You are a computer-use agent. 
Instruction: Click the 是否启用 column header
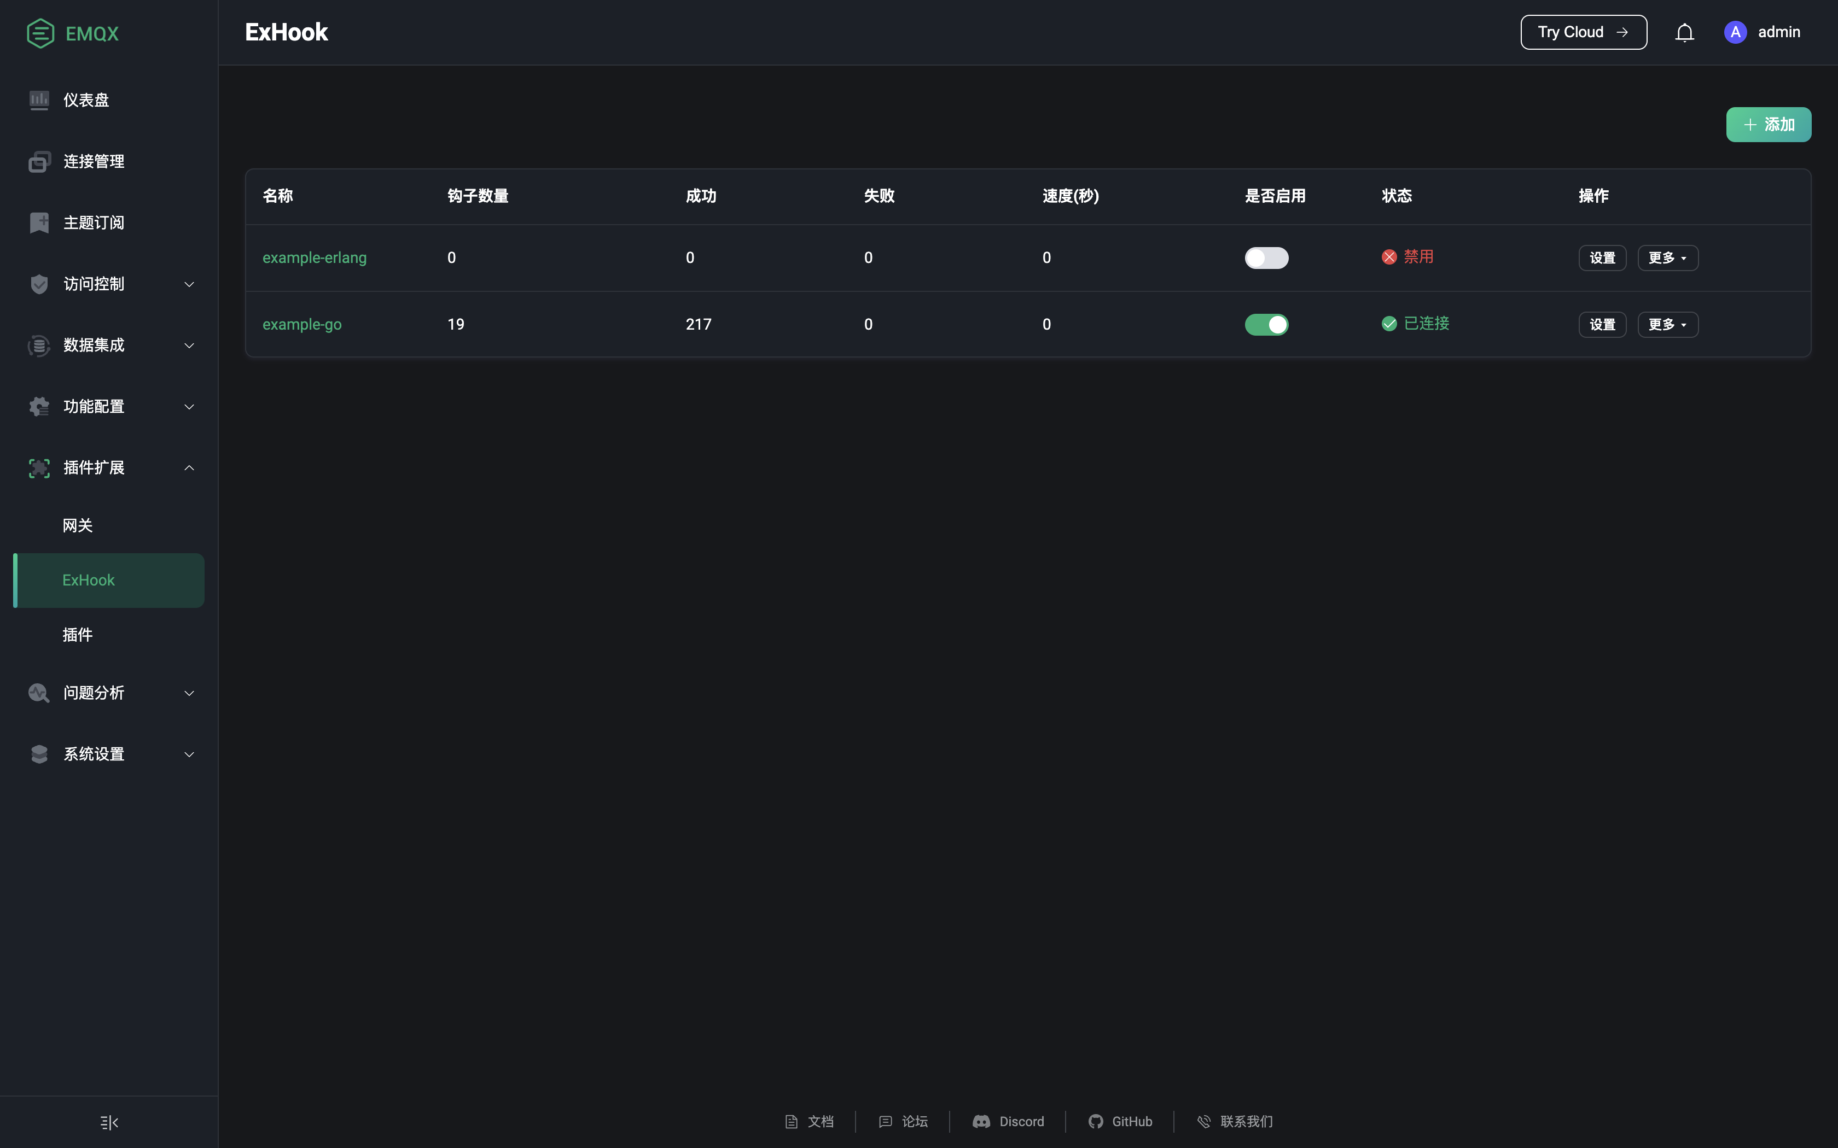[1275, 196]
